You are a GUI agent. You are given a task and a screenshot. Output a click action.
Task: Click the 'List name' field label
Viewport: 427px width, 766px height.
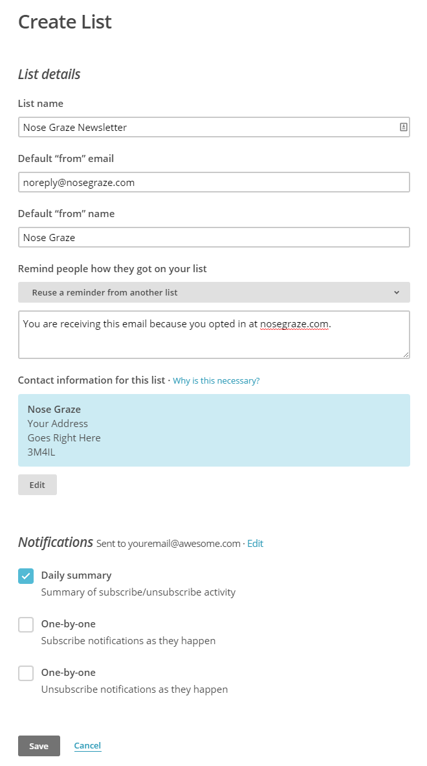pos(41,104)
